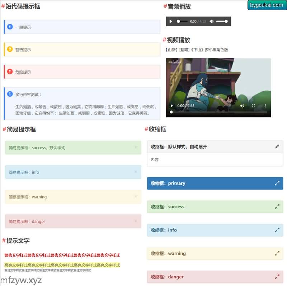Enter fullscreen mode on the video
Viewport: 287px width, 286px height.
pyautogui.click(x=254, y=106)
